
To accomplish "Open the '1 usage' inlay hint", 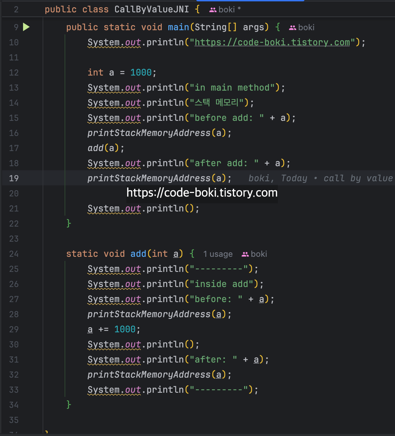I will [x=218, y=254].
